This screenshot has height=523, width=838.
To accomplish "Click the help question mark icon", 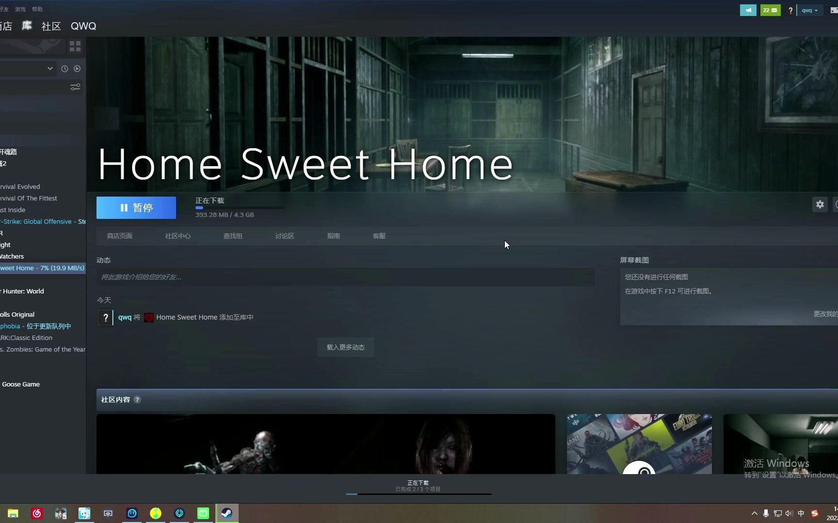I will click(790, 10).
